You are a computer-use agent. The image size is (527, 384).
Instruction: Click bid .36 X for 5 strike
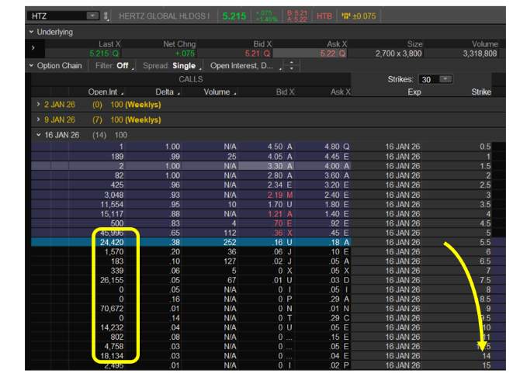point(283,233)
